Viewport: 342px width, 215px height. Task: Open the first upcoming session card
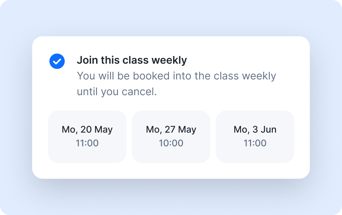coord(87,136)
